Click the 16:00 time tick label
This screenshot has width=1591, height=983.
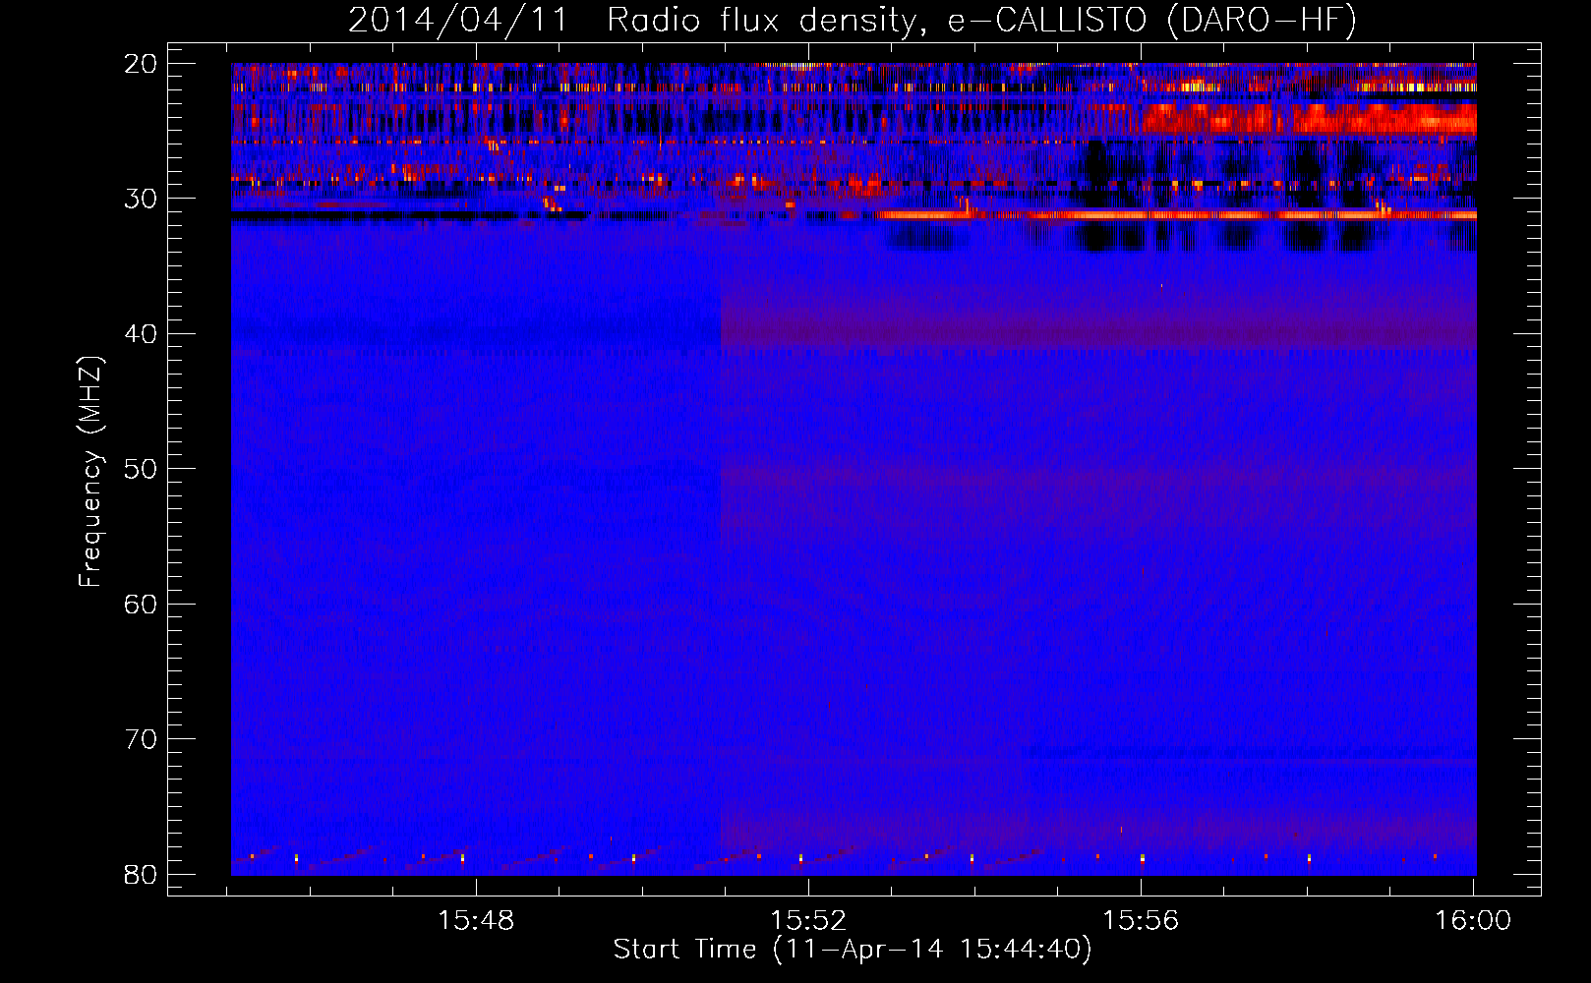[x=1473, y=920]
